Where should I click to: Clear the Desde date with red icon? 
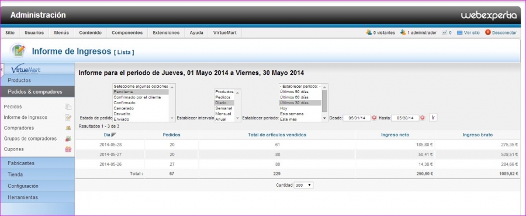(375, 118)
